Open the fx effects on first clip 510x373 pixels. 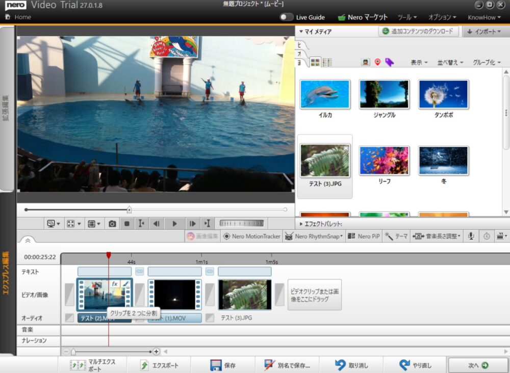pyautogui.click(x=115, y=284)
